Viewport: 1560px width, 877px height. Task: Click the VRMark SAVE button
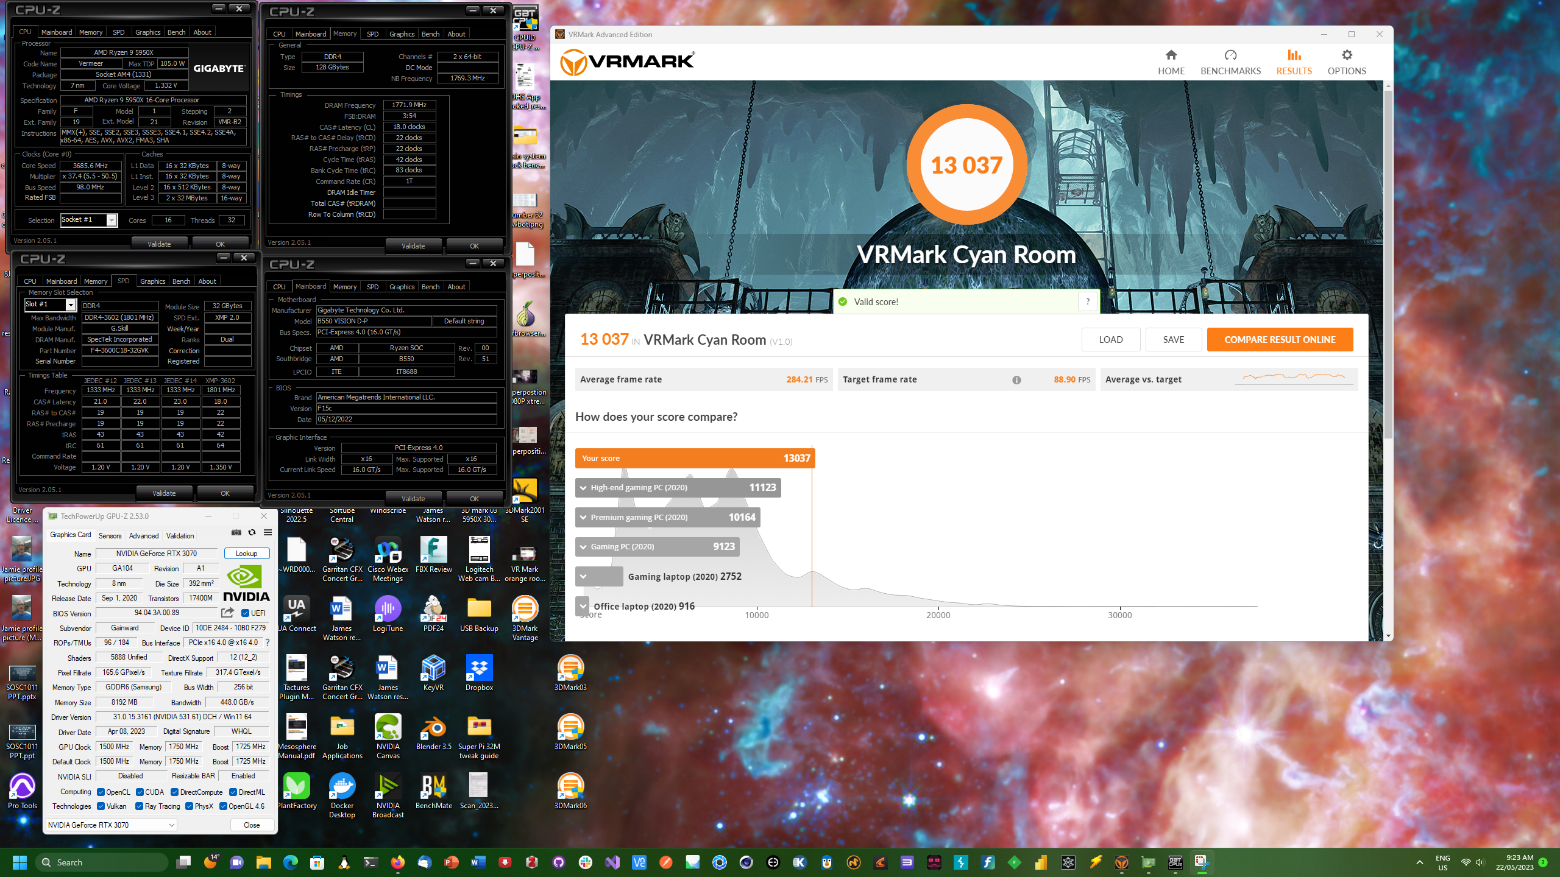tap(1174, 340)
